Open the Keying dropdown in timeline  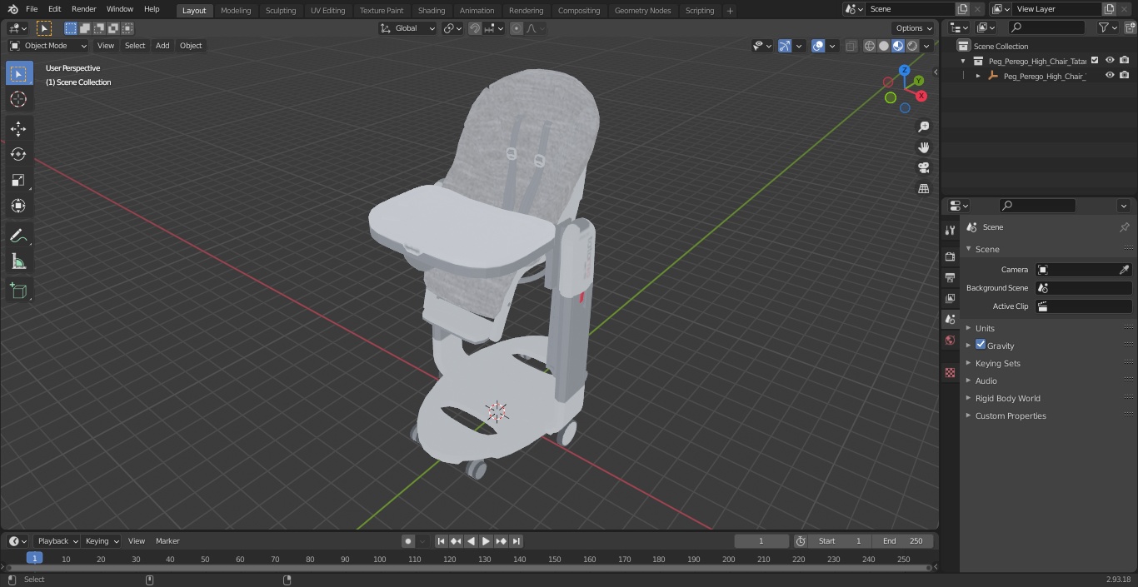pyautogui.click(x=102, y=541)
